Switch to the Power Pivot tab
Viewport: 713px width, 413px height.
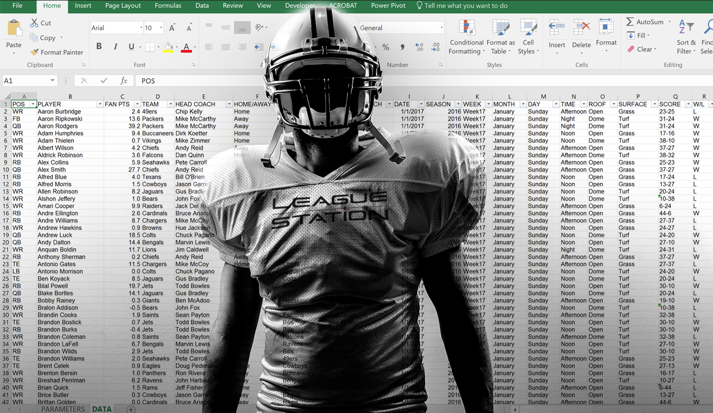coord(388,6)
